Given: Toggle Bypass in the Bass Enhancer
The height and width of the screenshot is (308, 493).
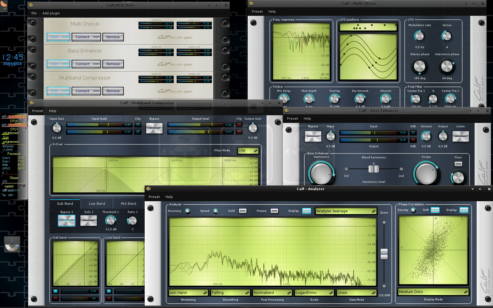Looking at the screenshot, I should tap(313, 136).
